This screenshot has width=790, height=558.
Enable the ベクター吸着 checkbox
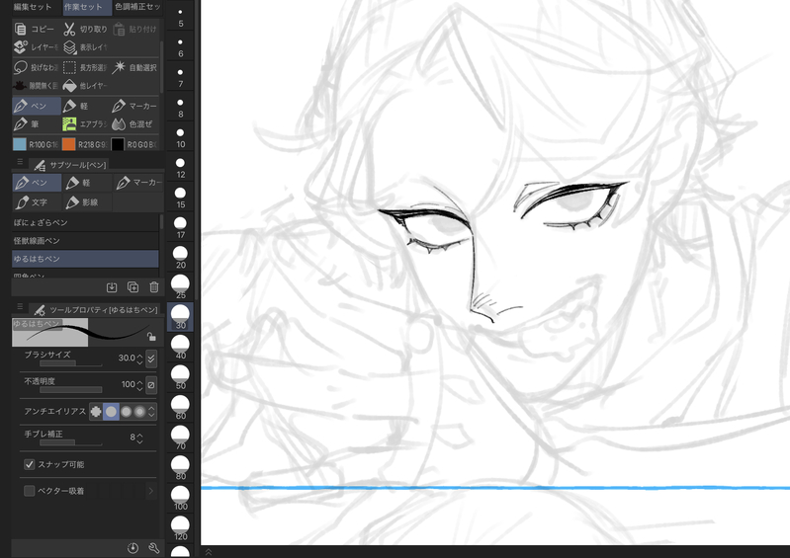tap(30, 491)
